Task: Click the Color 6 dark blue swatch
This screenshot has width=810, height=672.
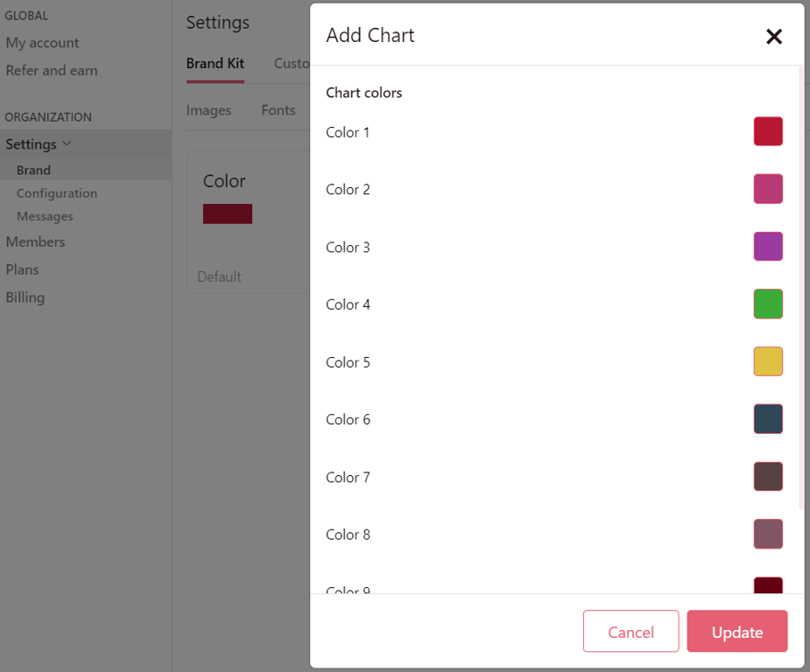Action: (768, 419)
